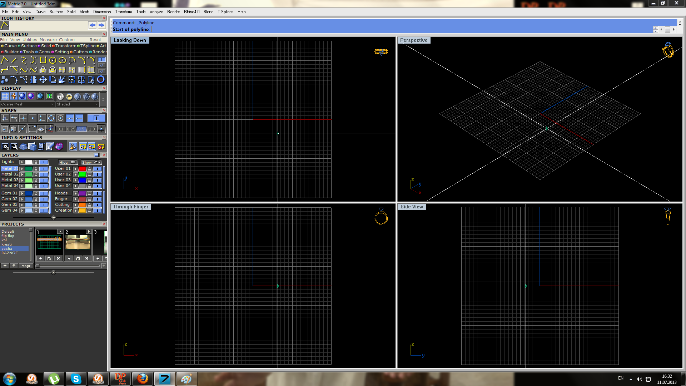Click the Trim (scissors) tool
The height and width of the screenshot is (386, 686).
pyautogui.click(x=91, y=79)
